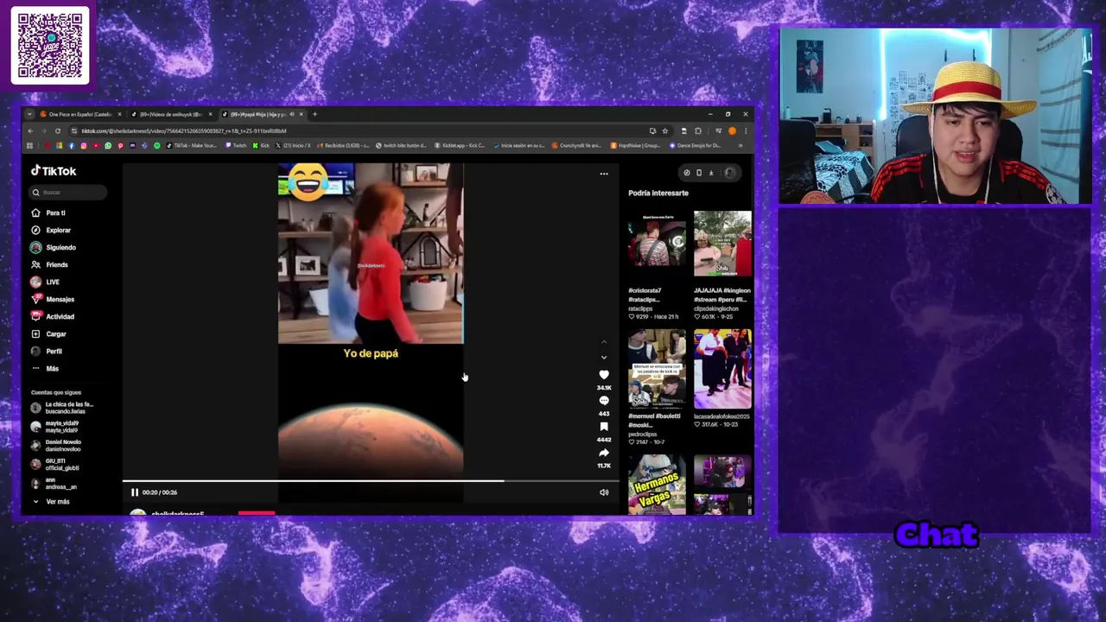Image resolution: width=1106 pixels, height=622 pixels.
Task: Save video with bookmark icon
Action: click(604, 427)
